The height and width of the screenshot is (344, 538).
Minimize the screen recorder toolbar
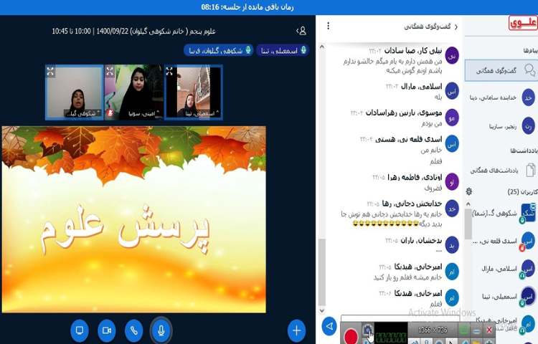point(476,330)
